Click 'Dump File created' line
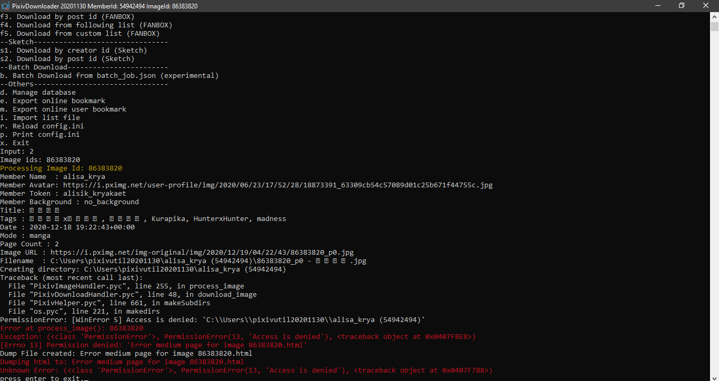Viewport: 719px width, 381px height. pos(126,354)
